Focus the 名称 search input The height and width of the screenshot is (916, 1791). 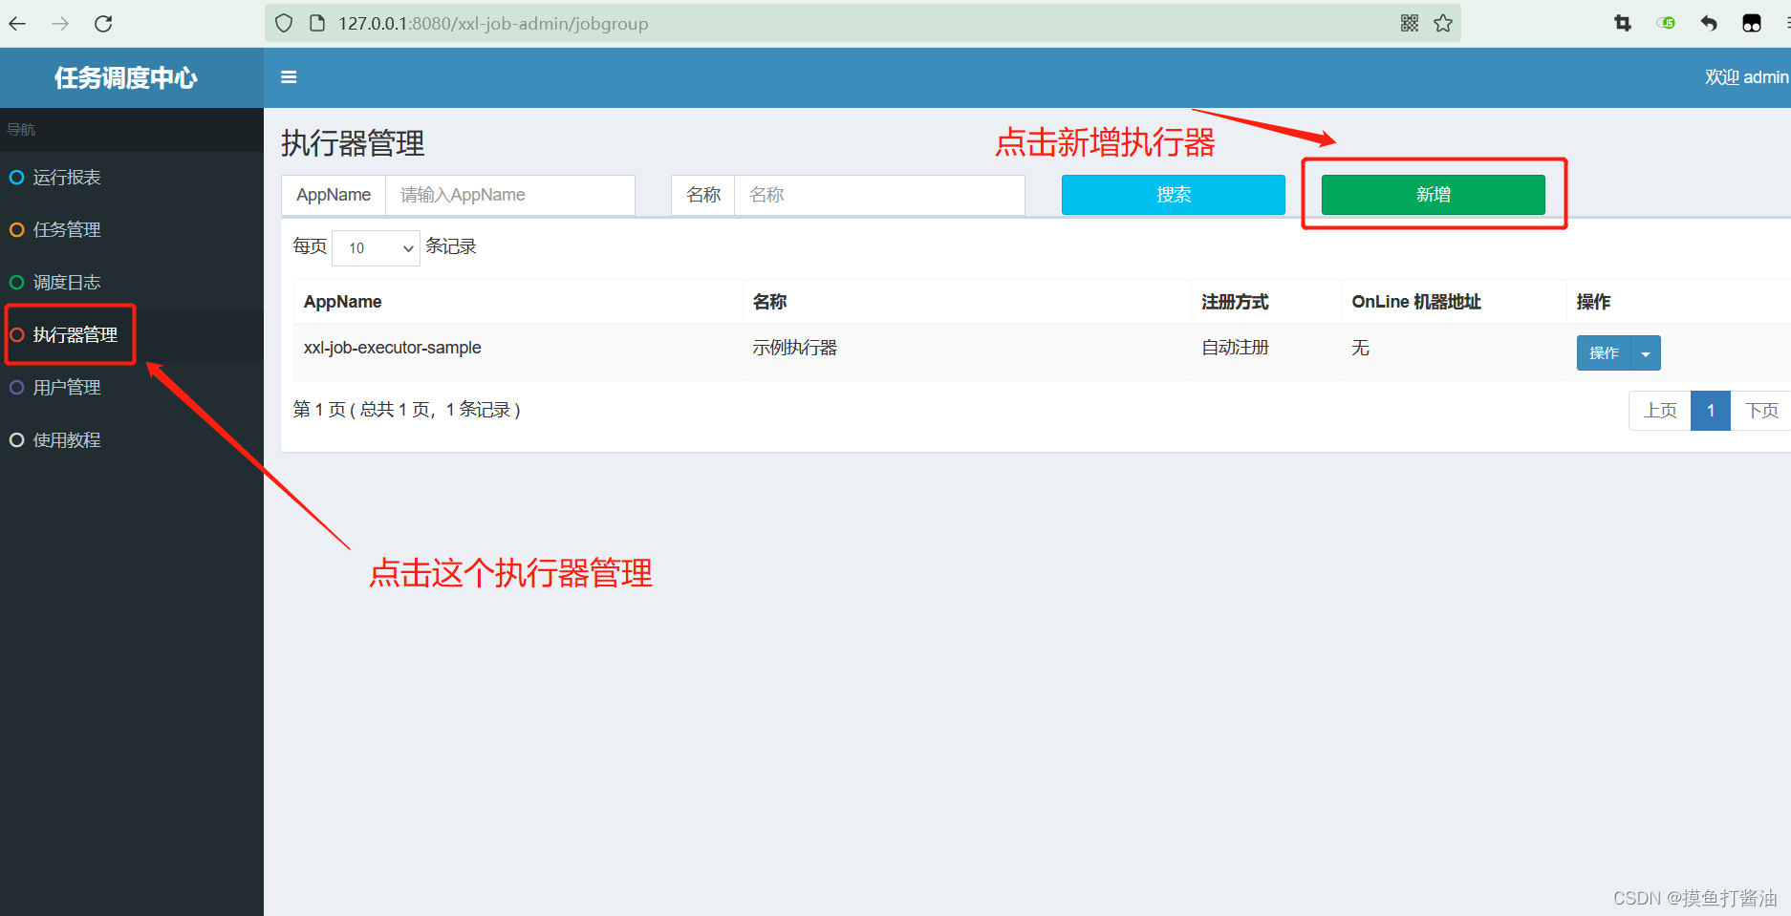(879, 195)
